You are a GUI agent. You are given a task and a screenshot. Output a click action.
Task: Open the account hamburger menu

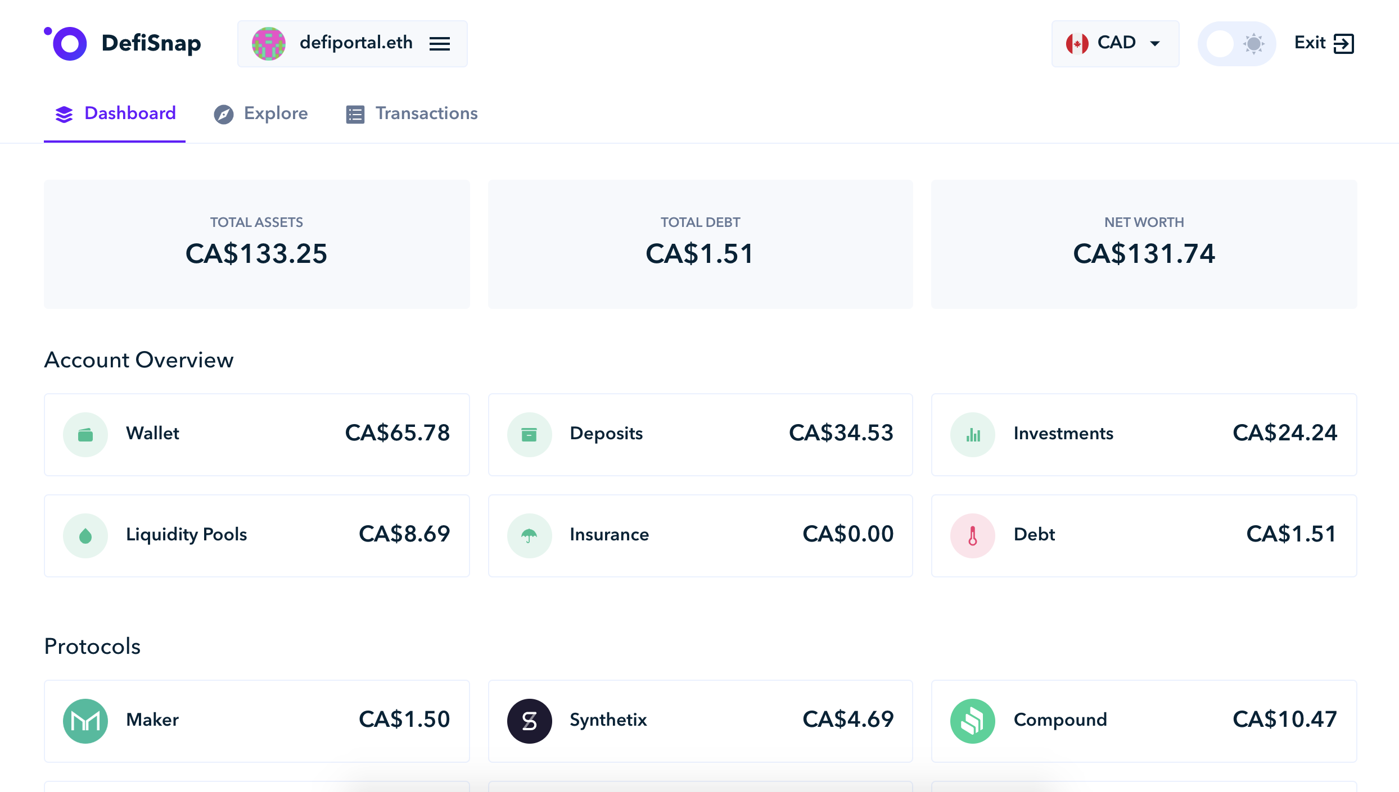click(x=439, y=43)
